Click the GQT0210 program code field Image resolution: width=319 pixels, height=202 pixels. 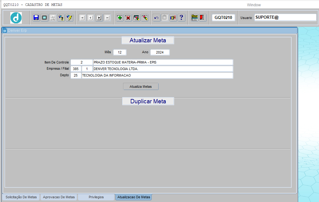click(223, 17)
